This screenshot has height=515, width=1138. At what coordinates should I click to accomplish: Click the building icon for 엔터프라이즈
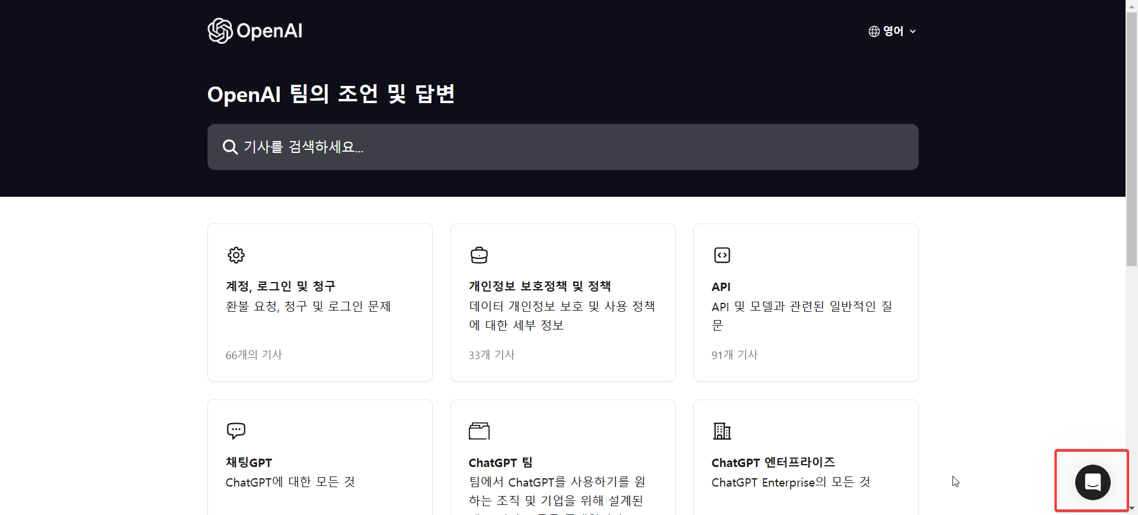[722, 431]
